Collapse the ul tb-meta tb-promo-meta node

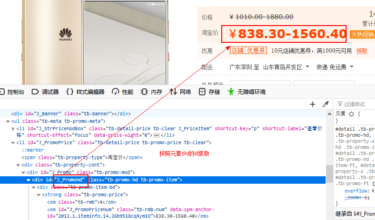tap(8, 121)
